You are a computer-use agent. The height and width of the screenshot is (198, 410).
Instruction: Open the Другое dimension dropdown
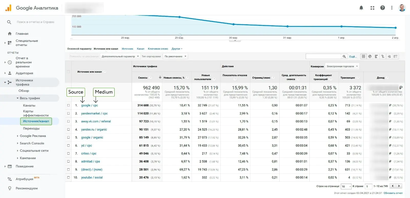(x=177, y=49)
